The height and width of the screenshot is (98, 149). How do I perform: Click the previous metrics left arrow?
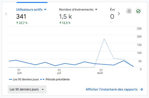[x=6, y=14]
